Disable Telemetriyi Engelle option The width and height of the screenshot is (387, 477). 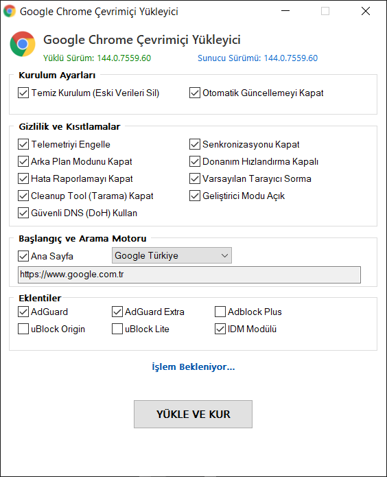click(x=23, y=144)
